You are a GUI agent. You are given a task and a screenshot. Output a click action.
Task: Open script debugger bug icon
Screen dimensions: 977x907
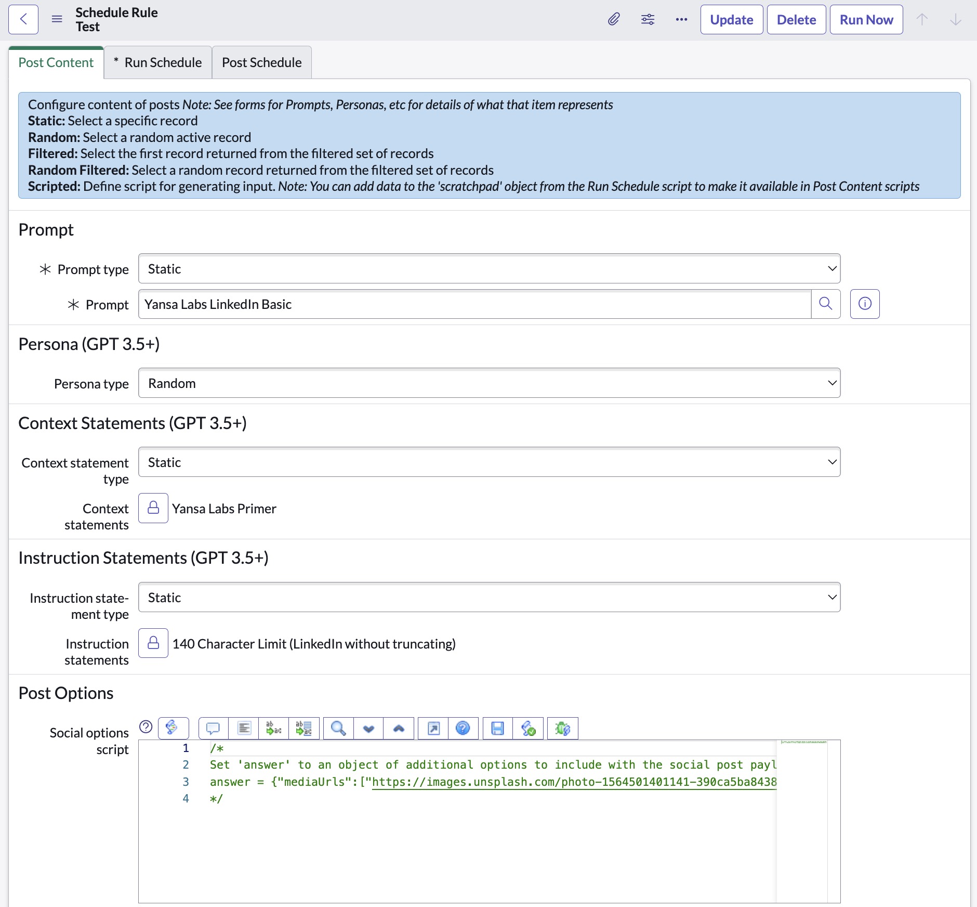(563, 729)
